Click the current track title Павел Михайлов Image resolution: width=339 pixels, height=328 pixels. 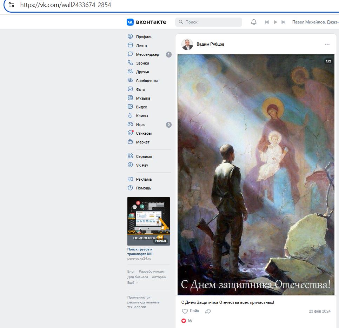(x=315, y=22)
